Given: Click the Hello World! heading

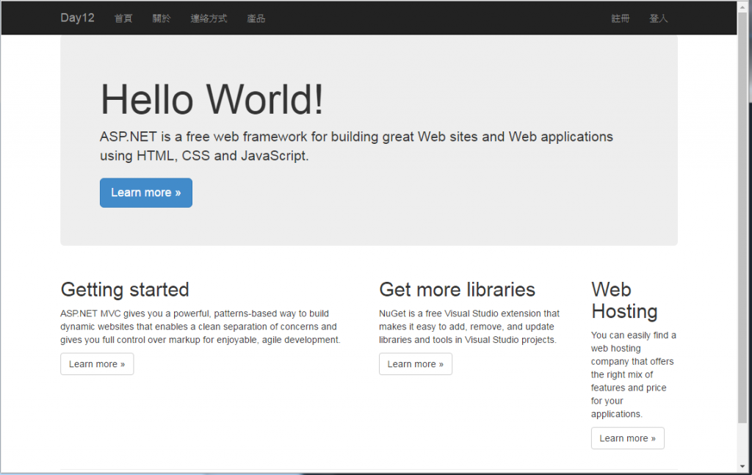Looking at the screenshot, I should pos(212,99).
